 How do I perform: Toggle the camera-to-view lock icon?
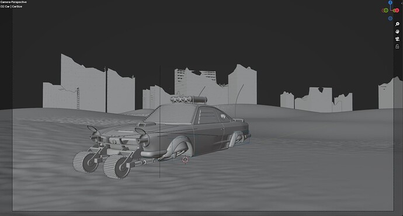pyautogui.click(x=397, y=47)
